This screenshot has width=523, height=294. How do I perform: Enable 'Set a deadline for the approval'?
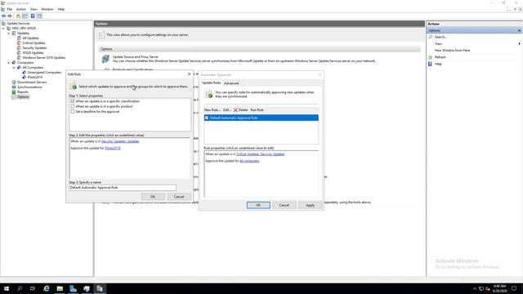tap(73, 112)
